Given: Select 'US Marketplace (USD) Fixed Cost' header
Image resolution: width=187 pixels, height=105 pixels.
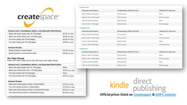Looking at the screenshot, I should [128, 10].
